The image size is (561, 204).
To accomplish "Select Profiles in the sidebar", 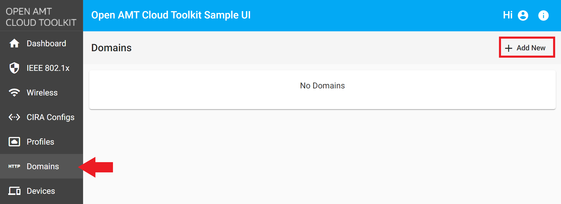I will [40, 142].
